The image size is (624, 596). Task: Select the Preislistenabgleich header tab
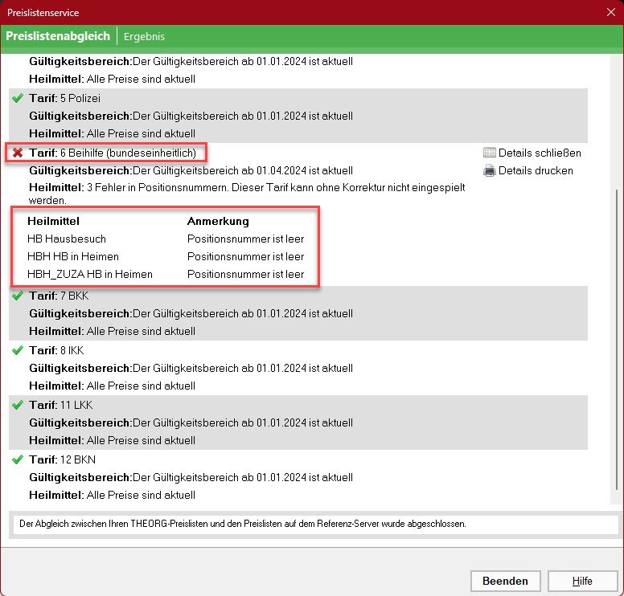point(58,36)
